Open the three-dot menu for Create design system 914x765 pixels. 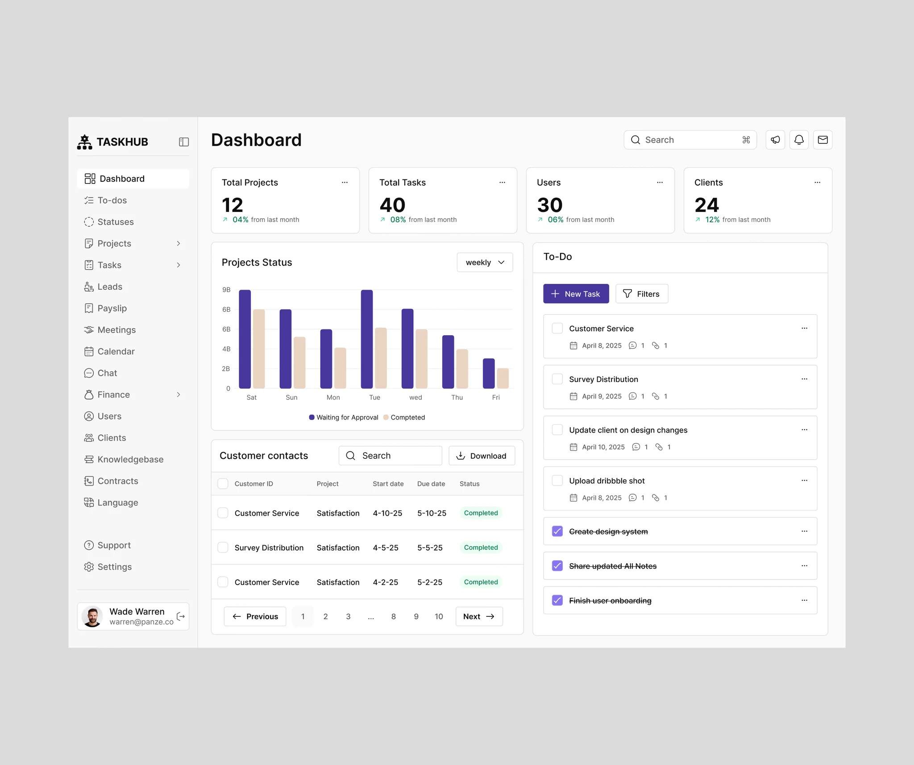[804, 531]
